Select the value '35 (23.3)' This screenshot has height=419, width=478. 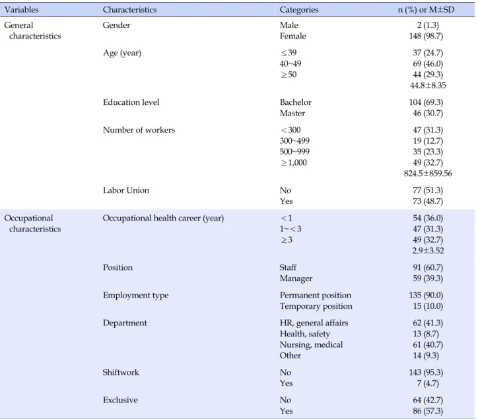(x=428, y=152)
